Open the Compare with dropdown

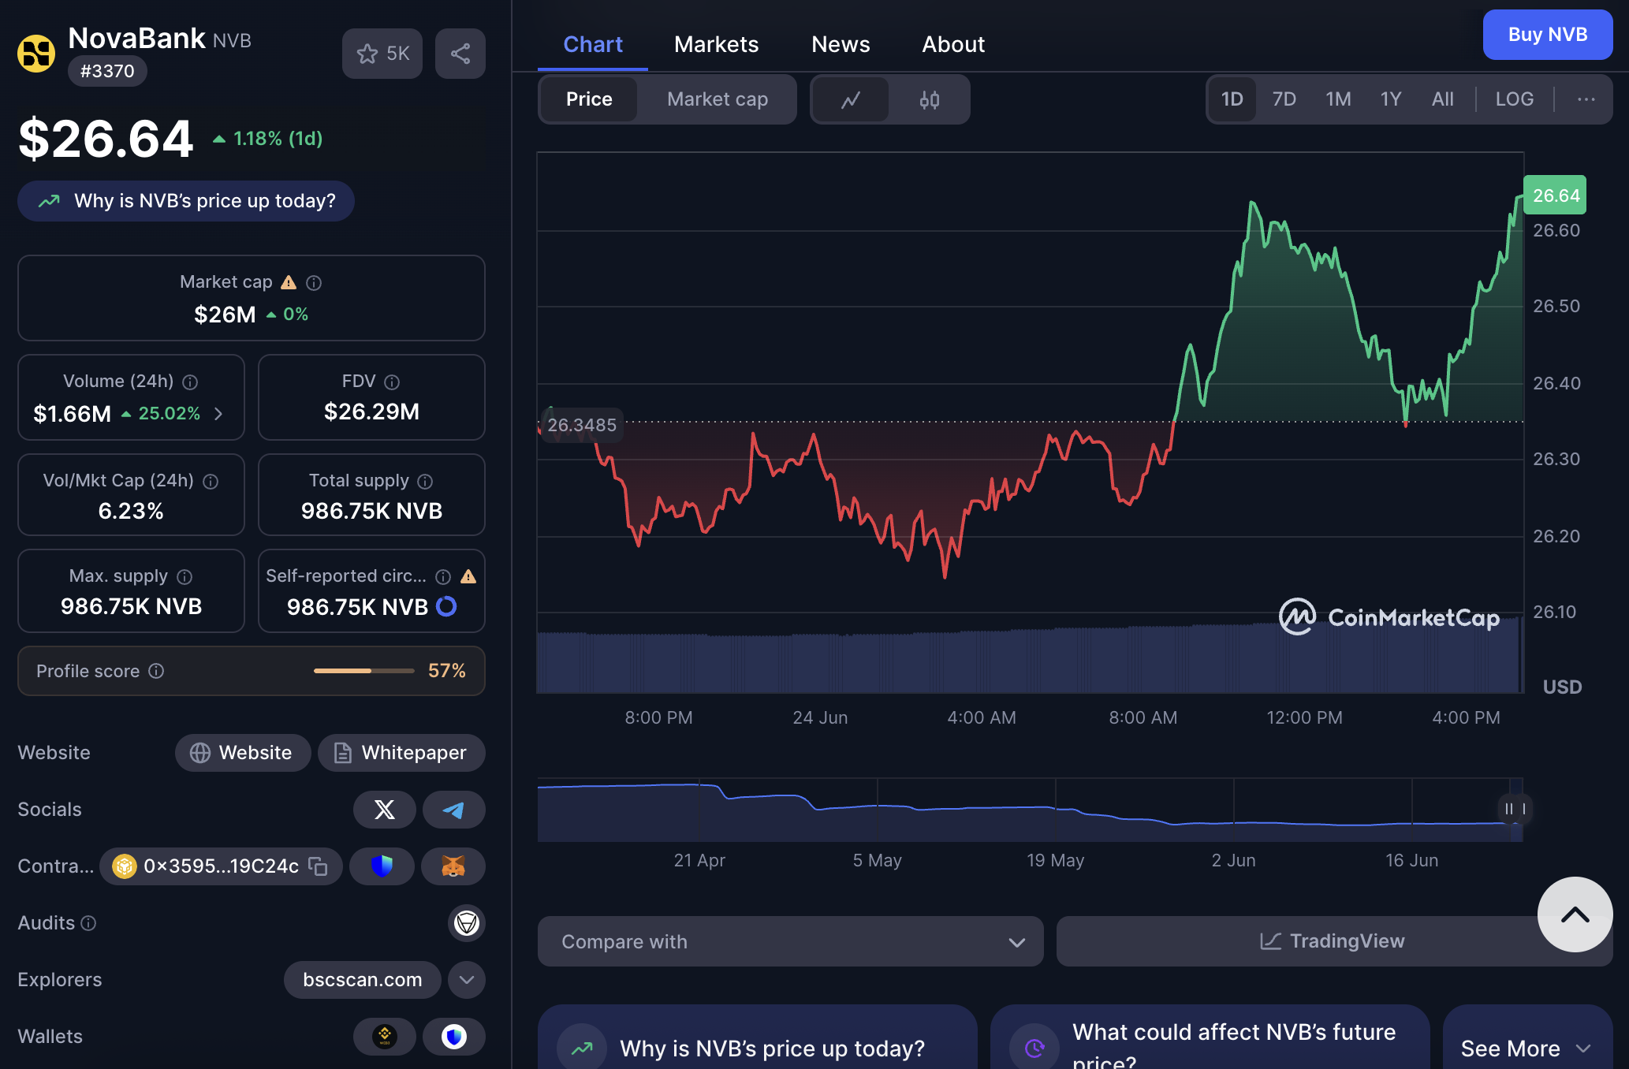pyautogui.click(x=791, y=941)
